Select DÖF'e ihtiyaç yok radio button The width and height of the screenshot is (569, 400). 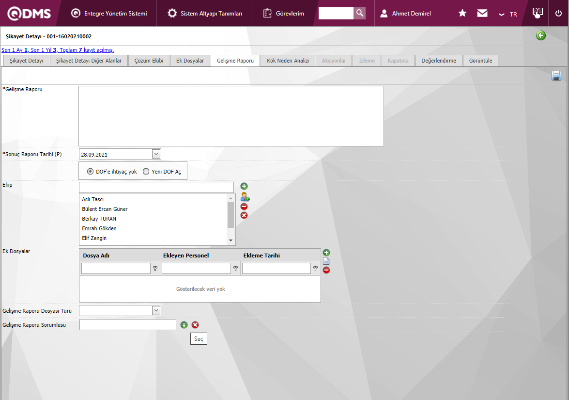click(91, 172)
